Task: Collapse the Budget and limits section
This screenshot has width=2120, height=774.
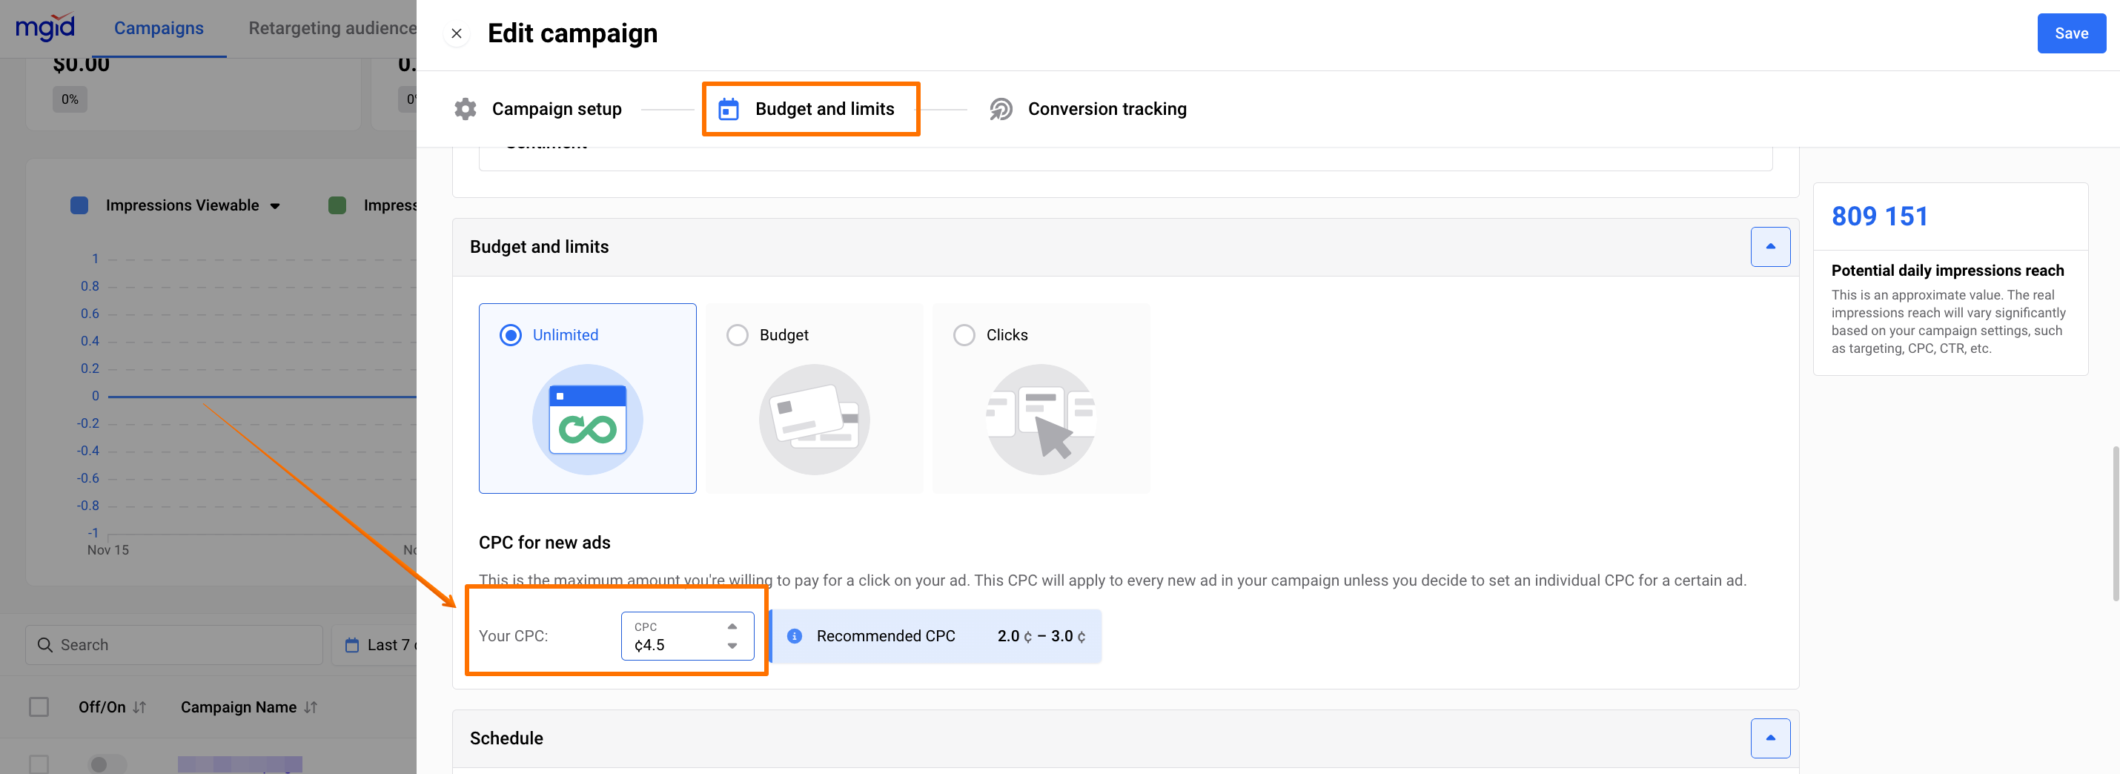Action: click(x=1769, y=247)
